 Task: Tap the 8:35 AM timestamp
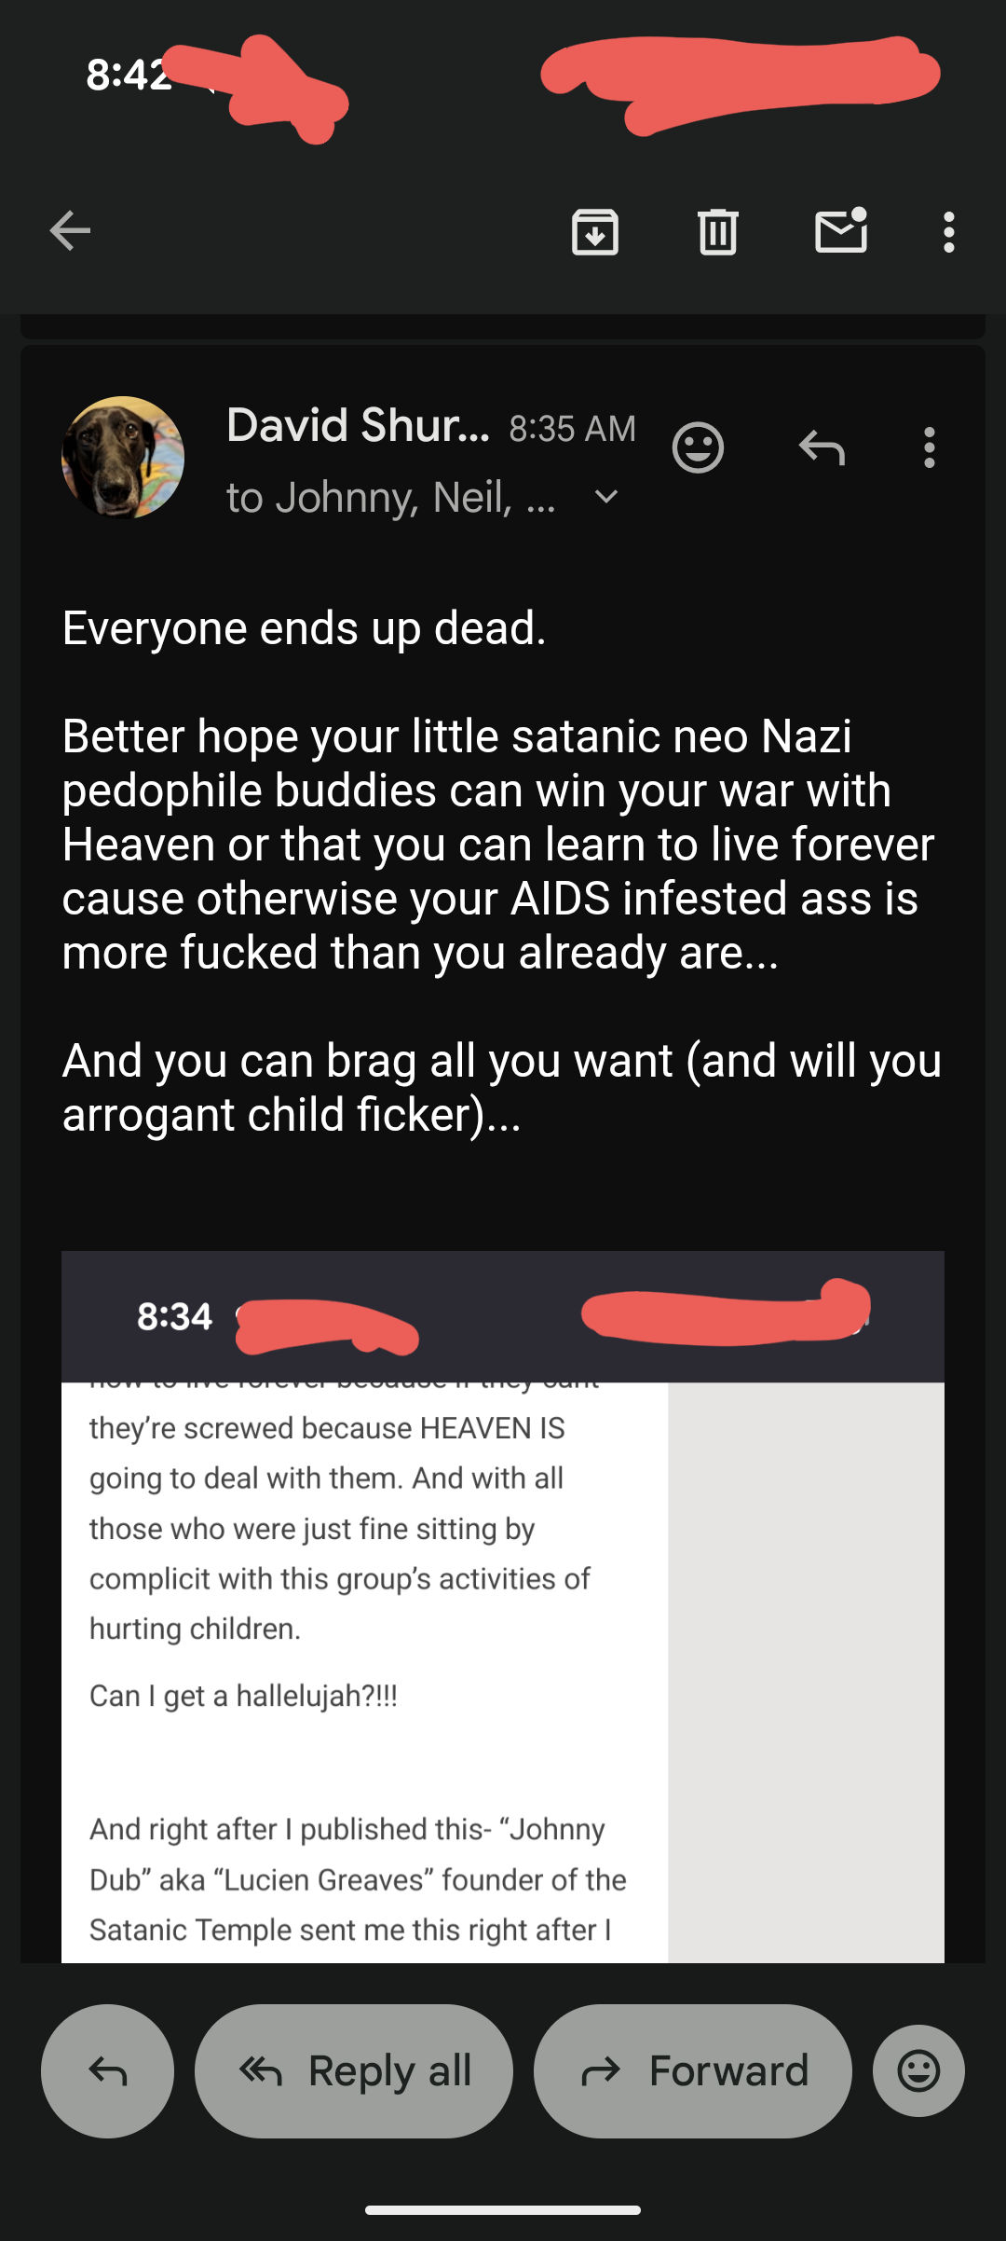(572, 429)
